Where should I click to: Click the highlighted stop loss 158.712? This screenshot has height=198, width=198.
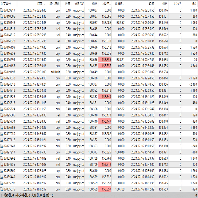coord(105,165)
